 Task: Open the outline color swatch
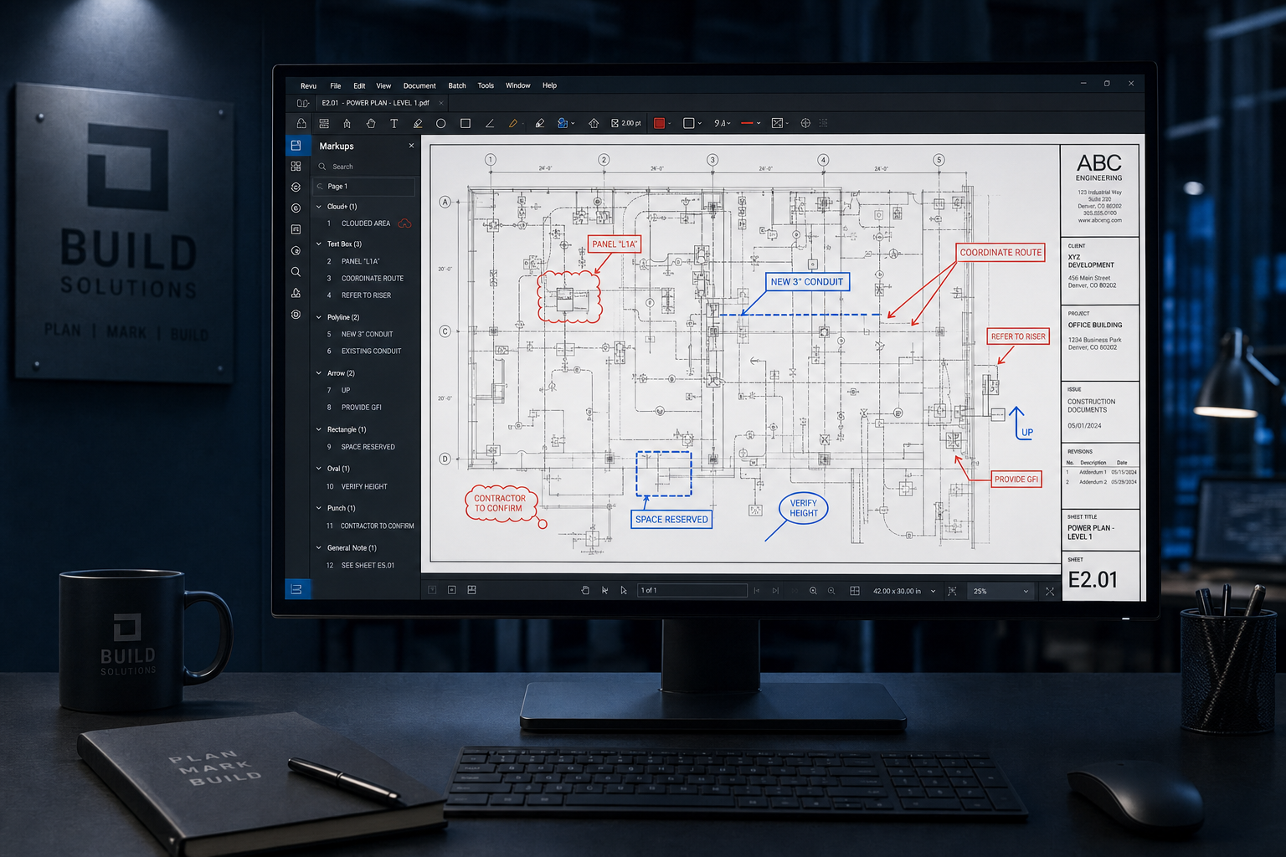(x=689, y=123)
